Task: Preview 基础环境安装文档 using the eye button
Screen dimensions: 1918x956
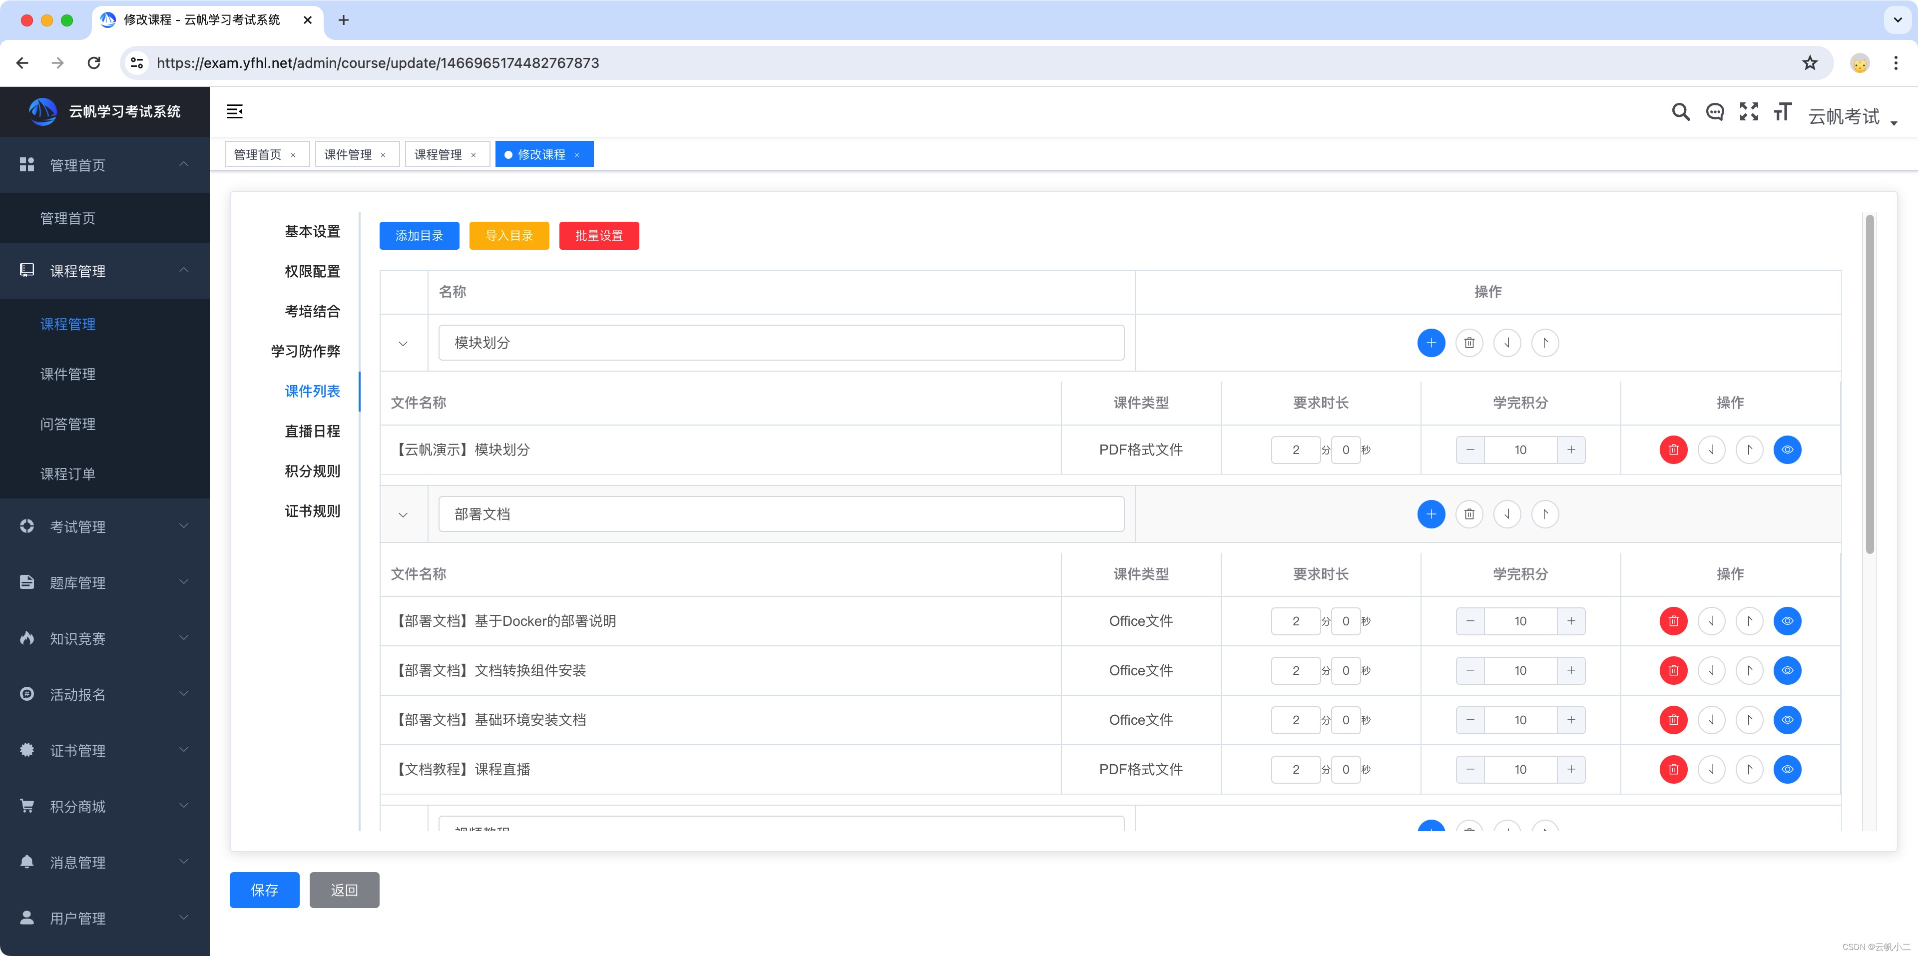Action: (x=1787, y=720)
